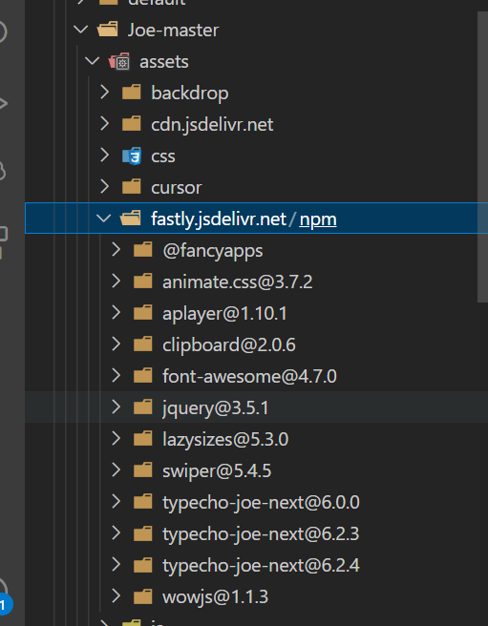
Task: Click the Joe-master open folder icon
Action: point(108,30)
